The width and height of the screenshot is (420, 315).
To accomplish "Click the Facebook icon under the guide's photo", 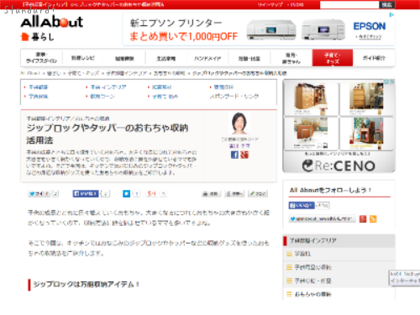I will (x=234, y=155).
